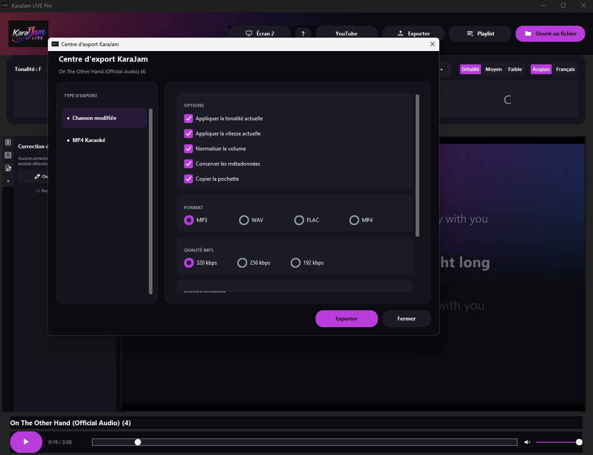Click the C chord display
593x455 pixels.
click(x=507, y=100)
